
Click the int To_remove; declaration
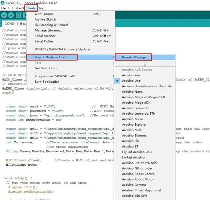(20, 142)
